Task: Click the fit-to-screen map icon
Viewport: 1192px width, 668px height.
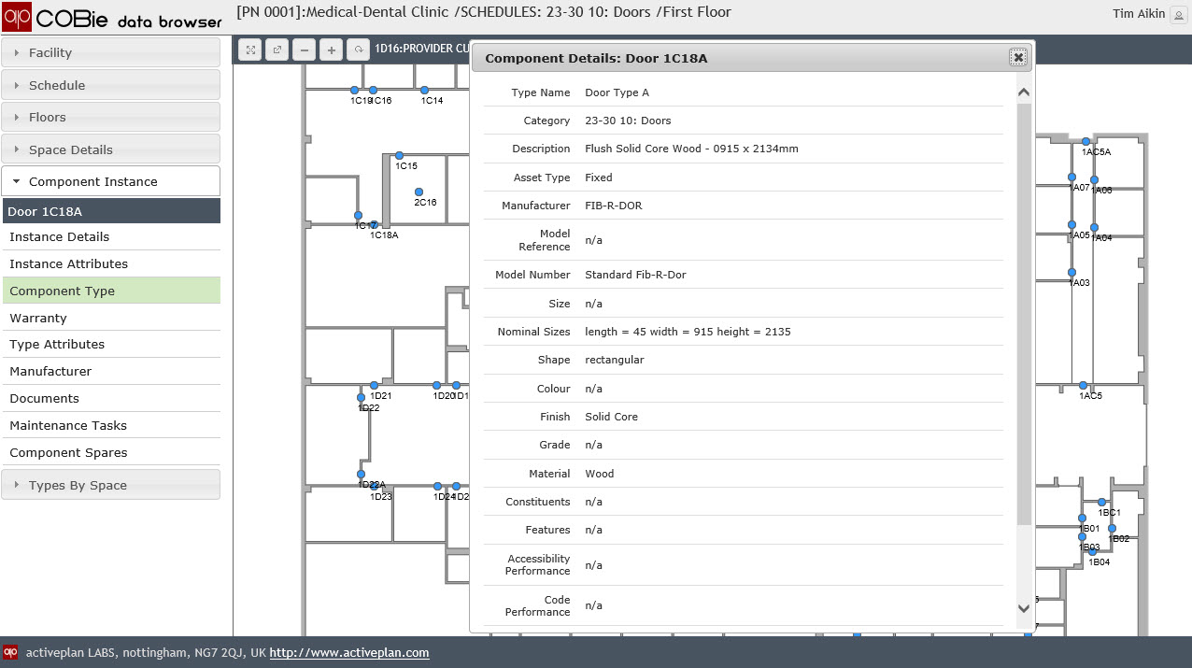Action: click(250, 50)
